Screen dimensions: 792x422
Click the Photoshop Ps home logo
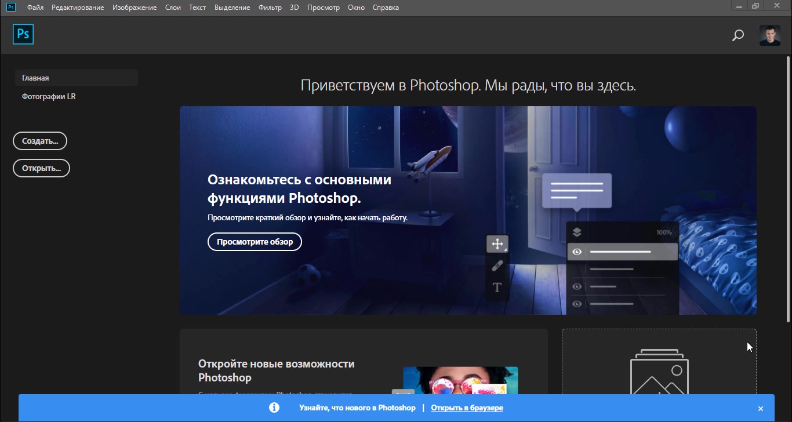[23, 34]
